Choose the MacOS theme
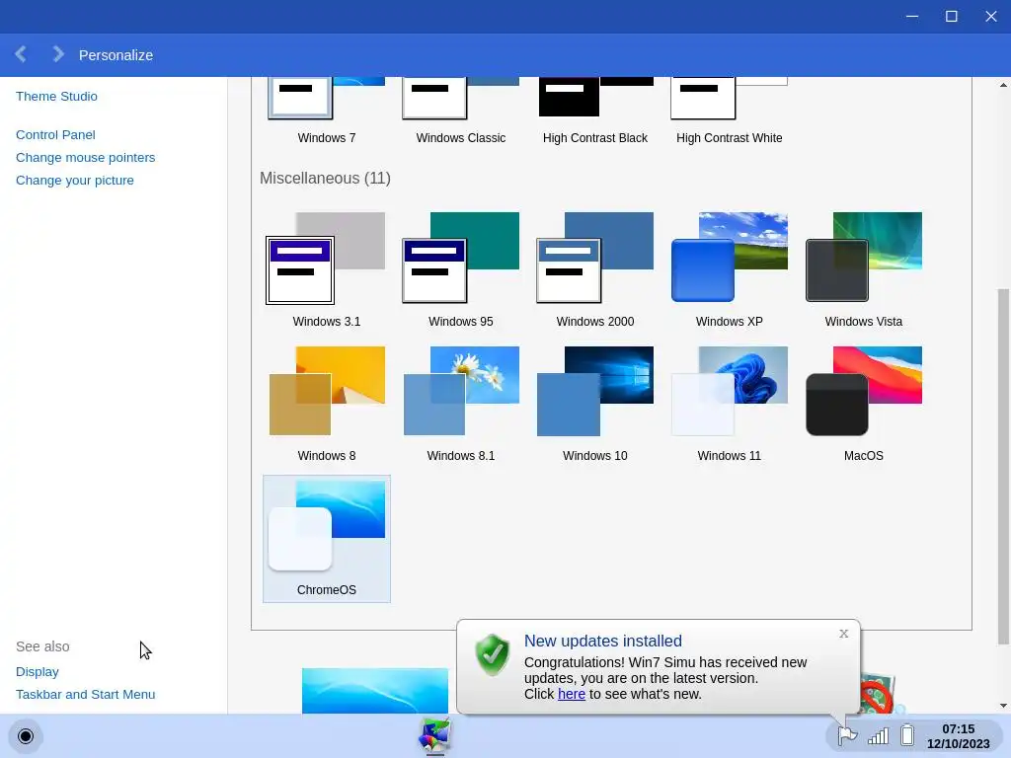The image size is (1011, 758). [863, 404]
